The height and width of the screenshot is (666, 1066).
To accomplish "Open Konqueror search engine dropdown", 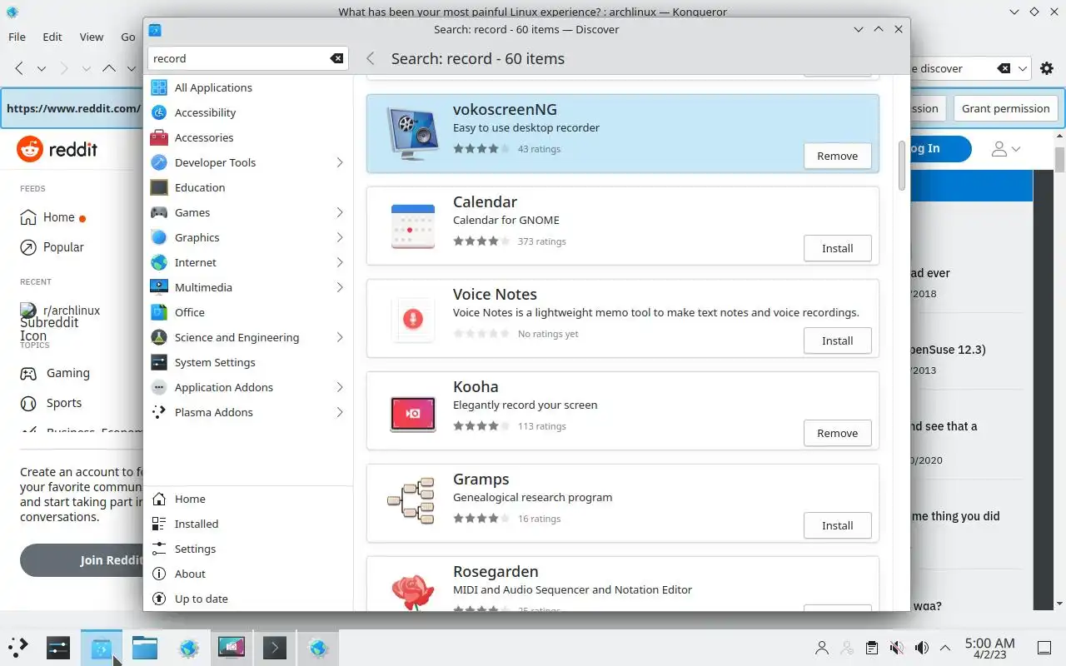I will pyautogui.click(x=1023, y=68).
